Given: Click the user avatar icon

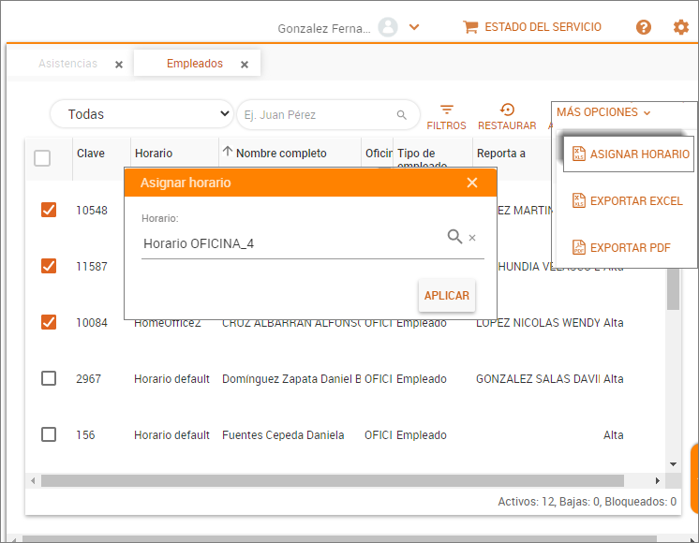Looking at the screenshot, I should (x=388, y=27).
